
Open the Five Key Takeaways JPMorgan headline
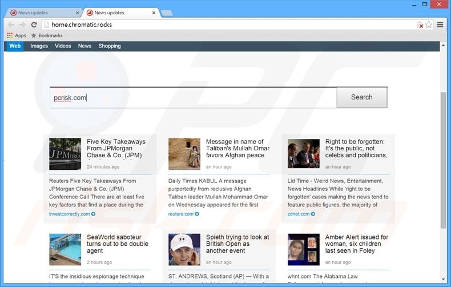point(116,149)
